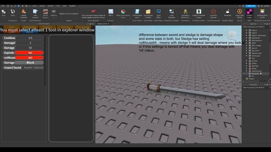The image size is (271, 152).
Task: Close the Properties panel
Action: coord(269,84)
